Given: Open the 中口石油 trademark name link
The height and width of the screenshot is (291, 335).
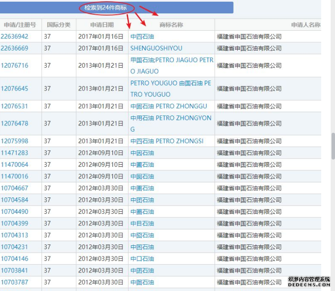Looking at the screenshot, I should [x=142, y=259].
